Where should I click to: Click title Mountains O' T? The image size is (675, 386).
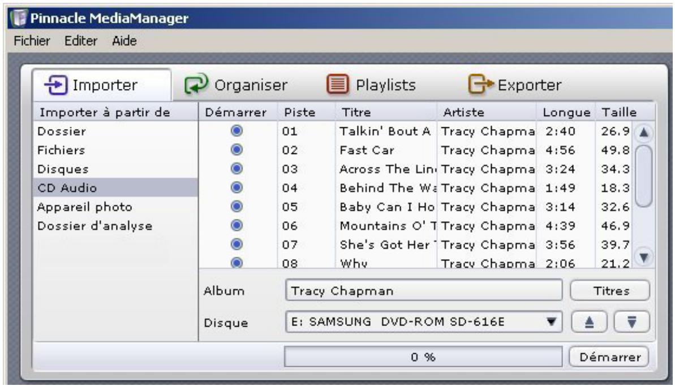[388, 226]
